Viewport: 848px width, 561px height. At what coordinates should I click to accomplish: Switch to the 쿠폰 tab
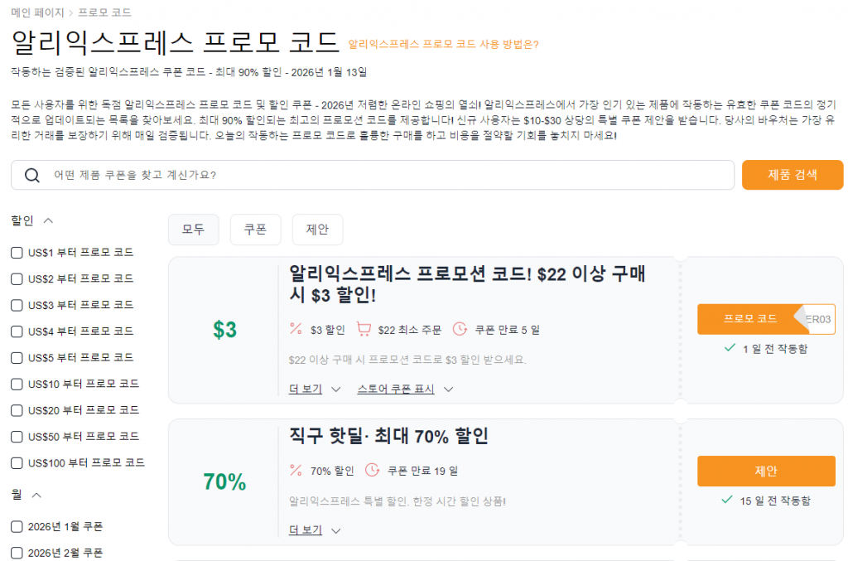coord(255,230)
